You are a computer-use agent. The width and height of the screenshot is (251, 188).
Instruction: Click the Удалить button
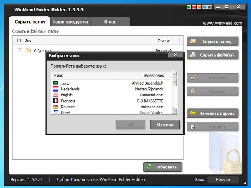tap(213, 127)
